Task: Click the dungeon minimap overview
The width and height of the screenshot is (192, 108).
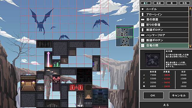Action: (125, 36)
